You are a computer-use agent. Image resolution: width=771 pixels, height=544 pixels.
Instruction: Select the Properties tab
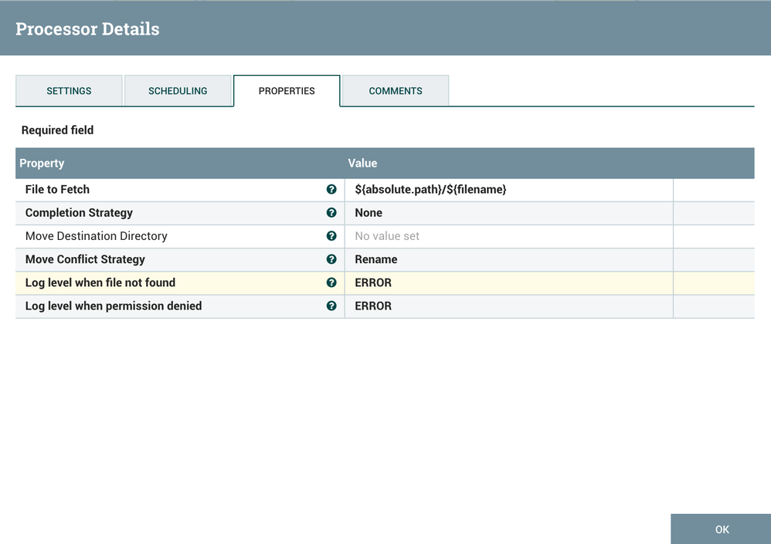pyautogui.click(x=287, y=91)
